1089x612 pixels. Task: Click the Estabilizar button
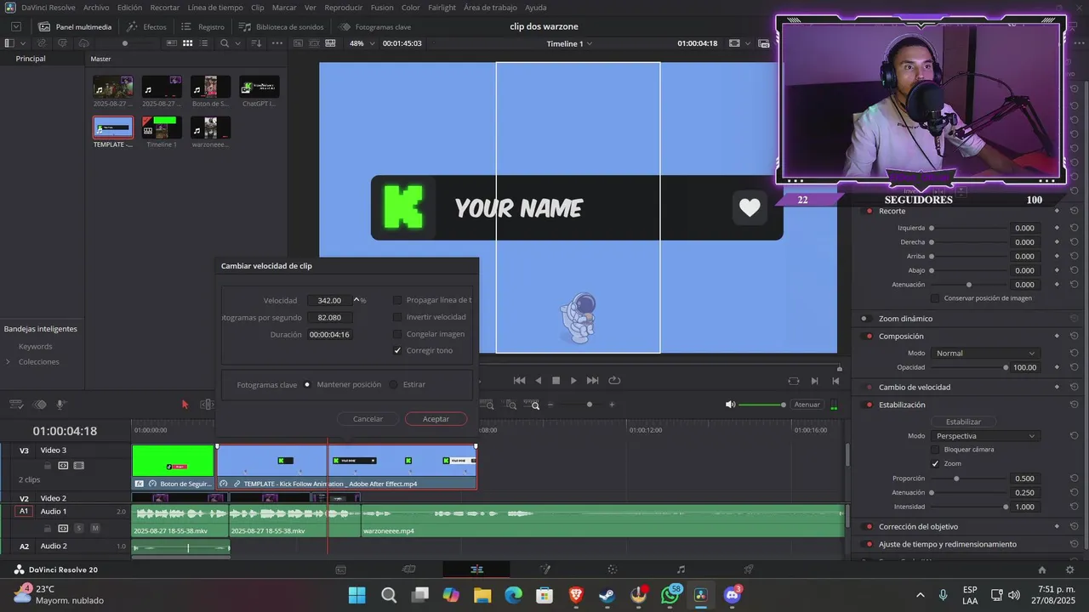pyautogui.click(x=963, y=422)
